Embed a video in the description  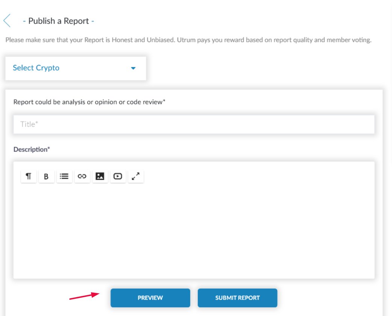118,176
